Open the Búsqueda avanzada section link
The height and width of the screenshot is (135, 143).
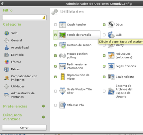[12, 117]
